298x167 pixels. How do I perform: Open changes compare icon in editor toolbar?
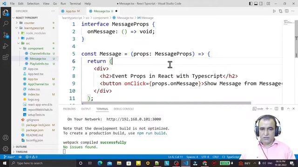click(280, 11)
